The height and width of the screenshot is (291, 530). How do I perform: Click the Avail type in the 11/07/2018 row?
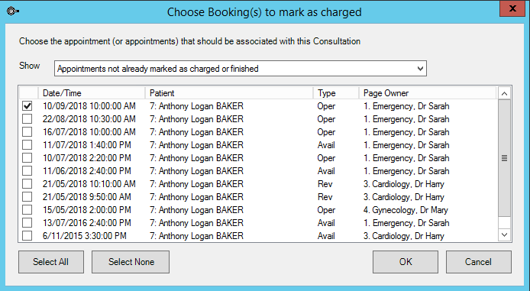tap(326, 145)
